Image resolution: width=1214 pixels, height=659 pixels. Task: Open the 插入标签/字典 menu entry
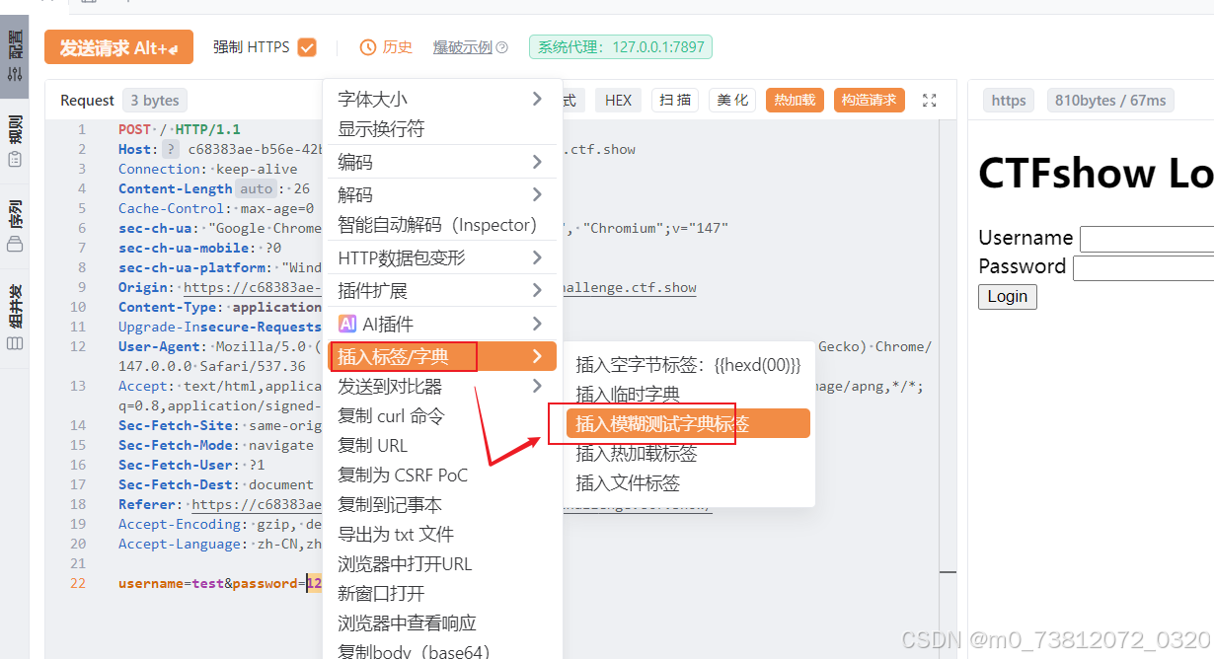[442, 356]
